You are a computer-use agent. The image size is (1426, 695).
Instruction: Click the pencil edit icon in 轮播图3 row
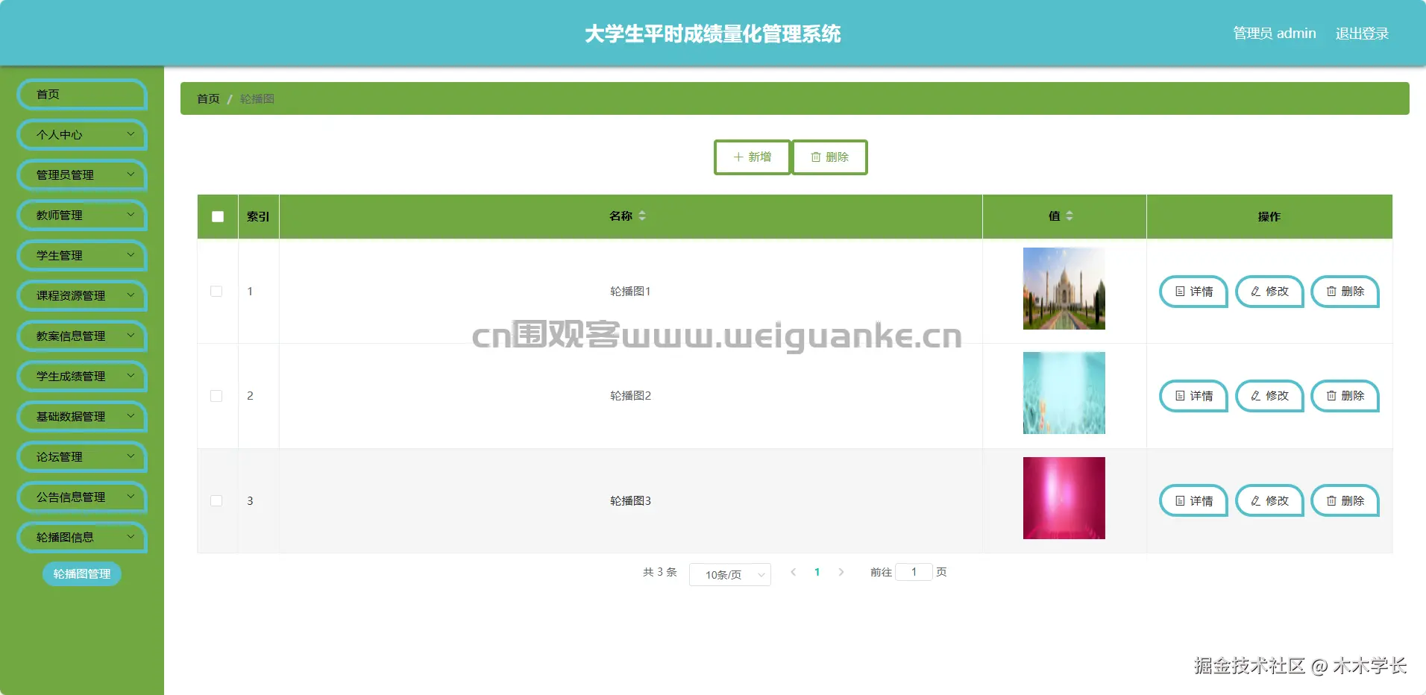point(1256,501)
